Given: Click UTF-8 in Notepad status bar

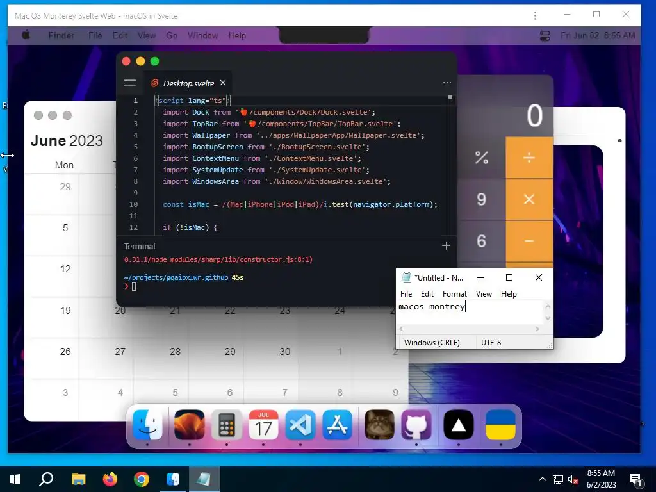Looking at the screenshot, I should point(491,342).
